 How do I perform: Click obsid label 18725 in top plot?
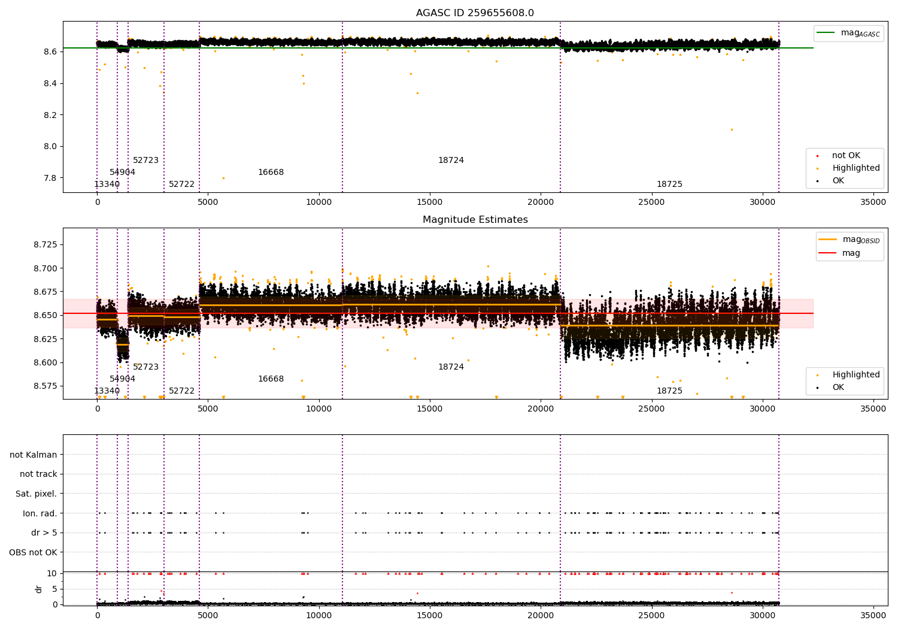pyautogui.click(x=669, y=185)
